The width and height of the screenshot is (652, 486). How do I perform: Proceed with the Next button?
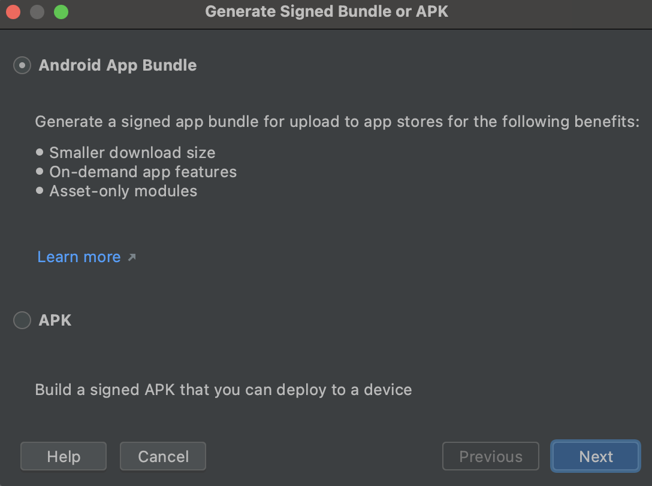coord(596,456)
